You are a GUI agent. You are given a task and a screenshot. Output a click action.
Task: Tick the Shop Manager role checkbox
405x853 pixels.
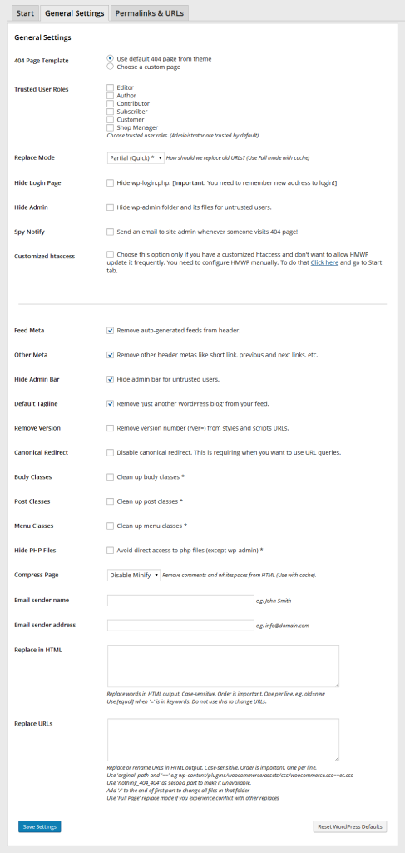coord(111,127)
